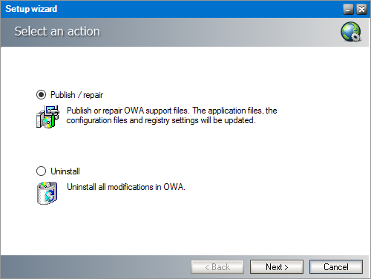Click the recycle bin Uninstall icon

point(47,193)
